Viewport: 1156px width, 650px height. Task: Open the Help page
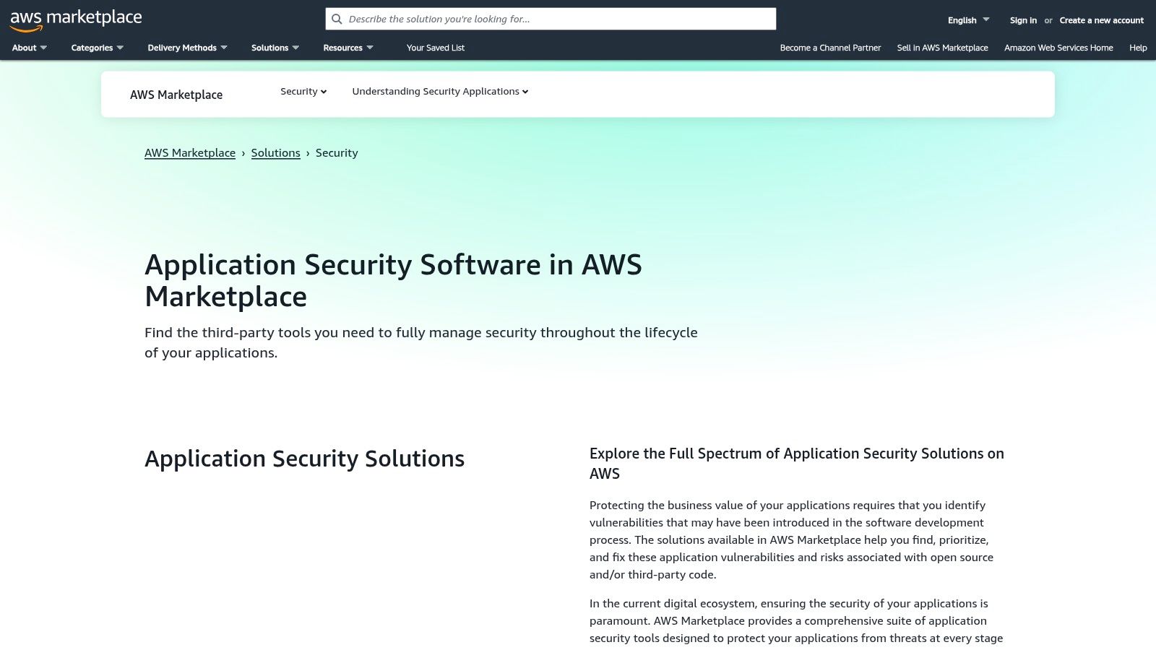click(x=1136, y=48)
